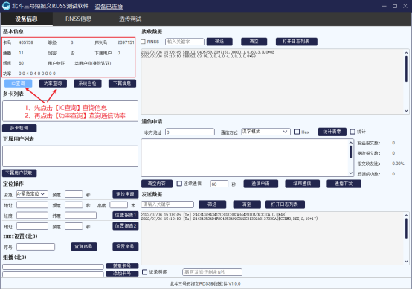The width and height of the screenshot is (412, 290).
Task: Click the 位置报告2 button
Action: (126, 225)
